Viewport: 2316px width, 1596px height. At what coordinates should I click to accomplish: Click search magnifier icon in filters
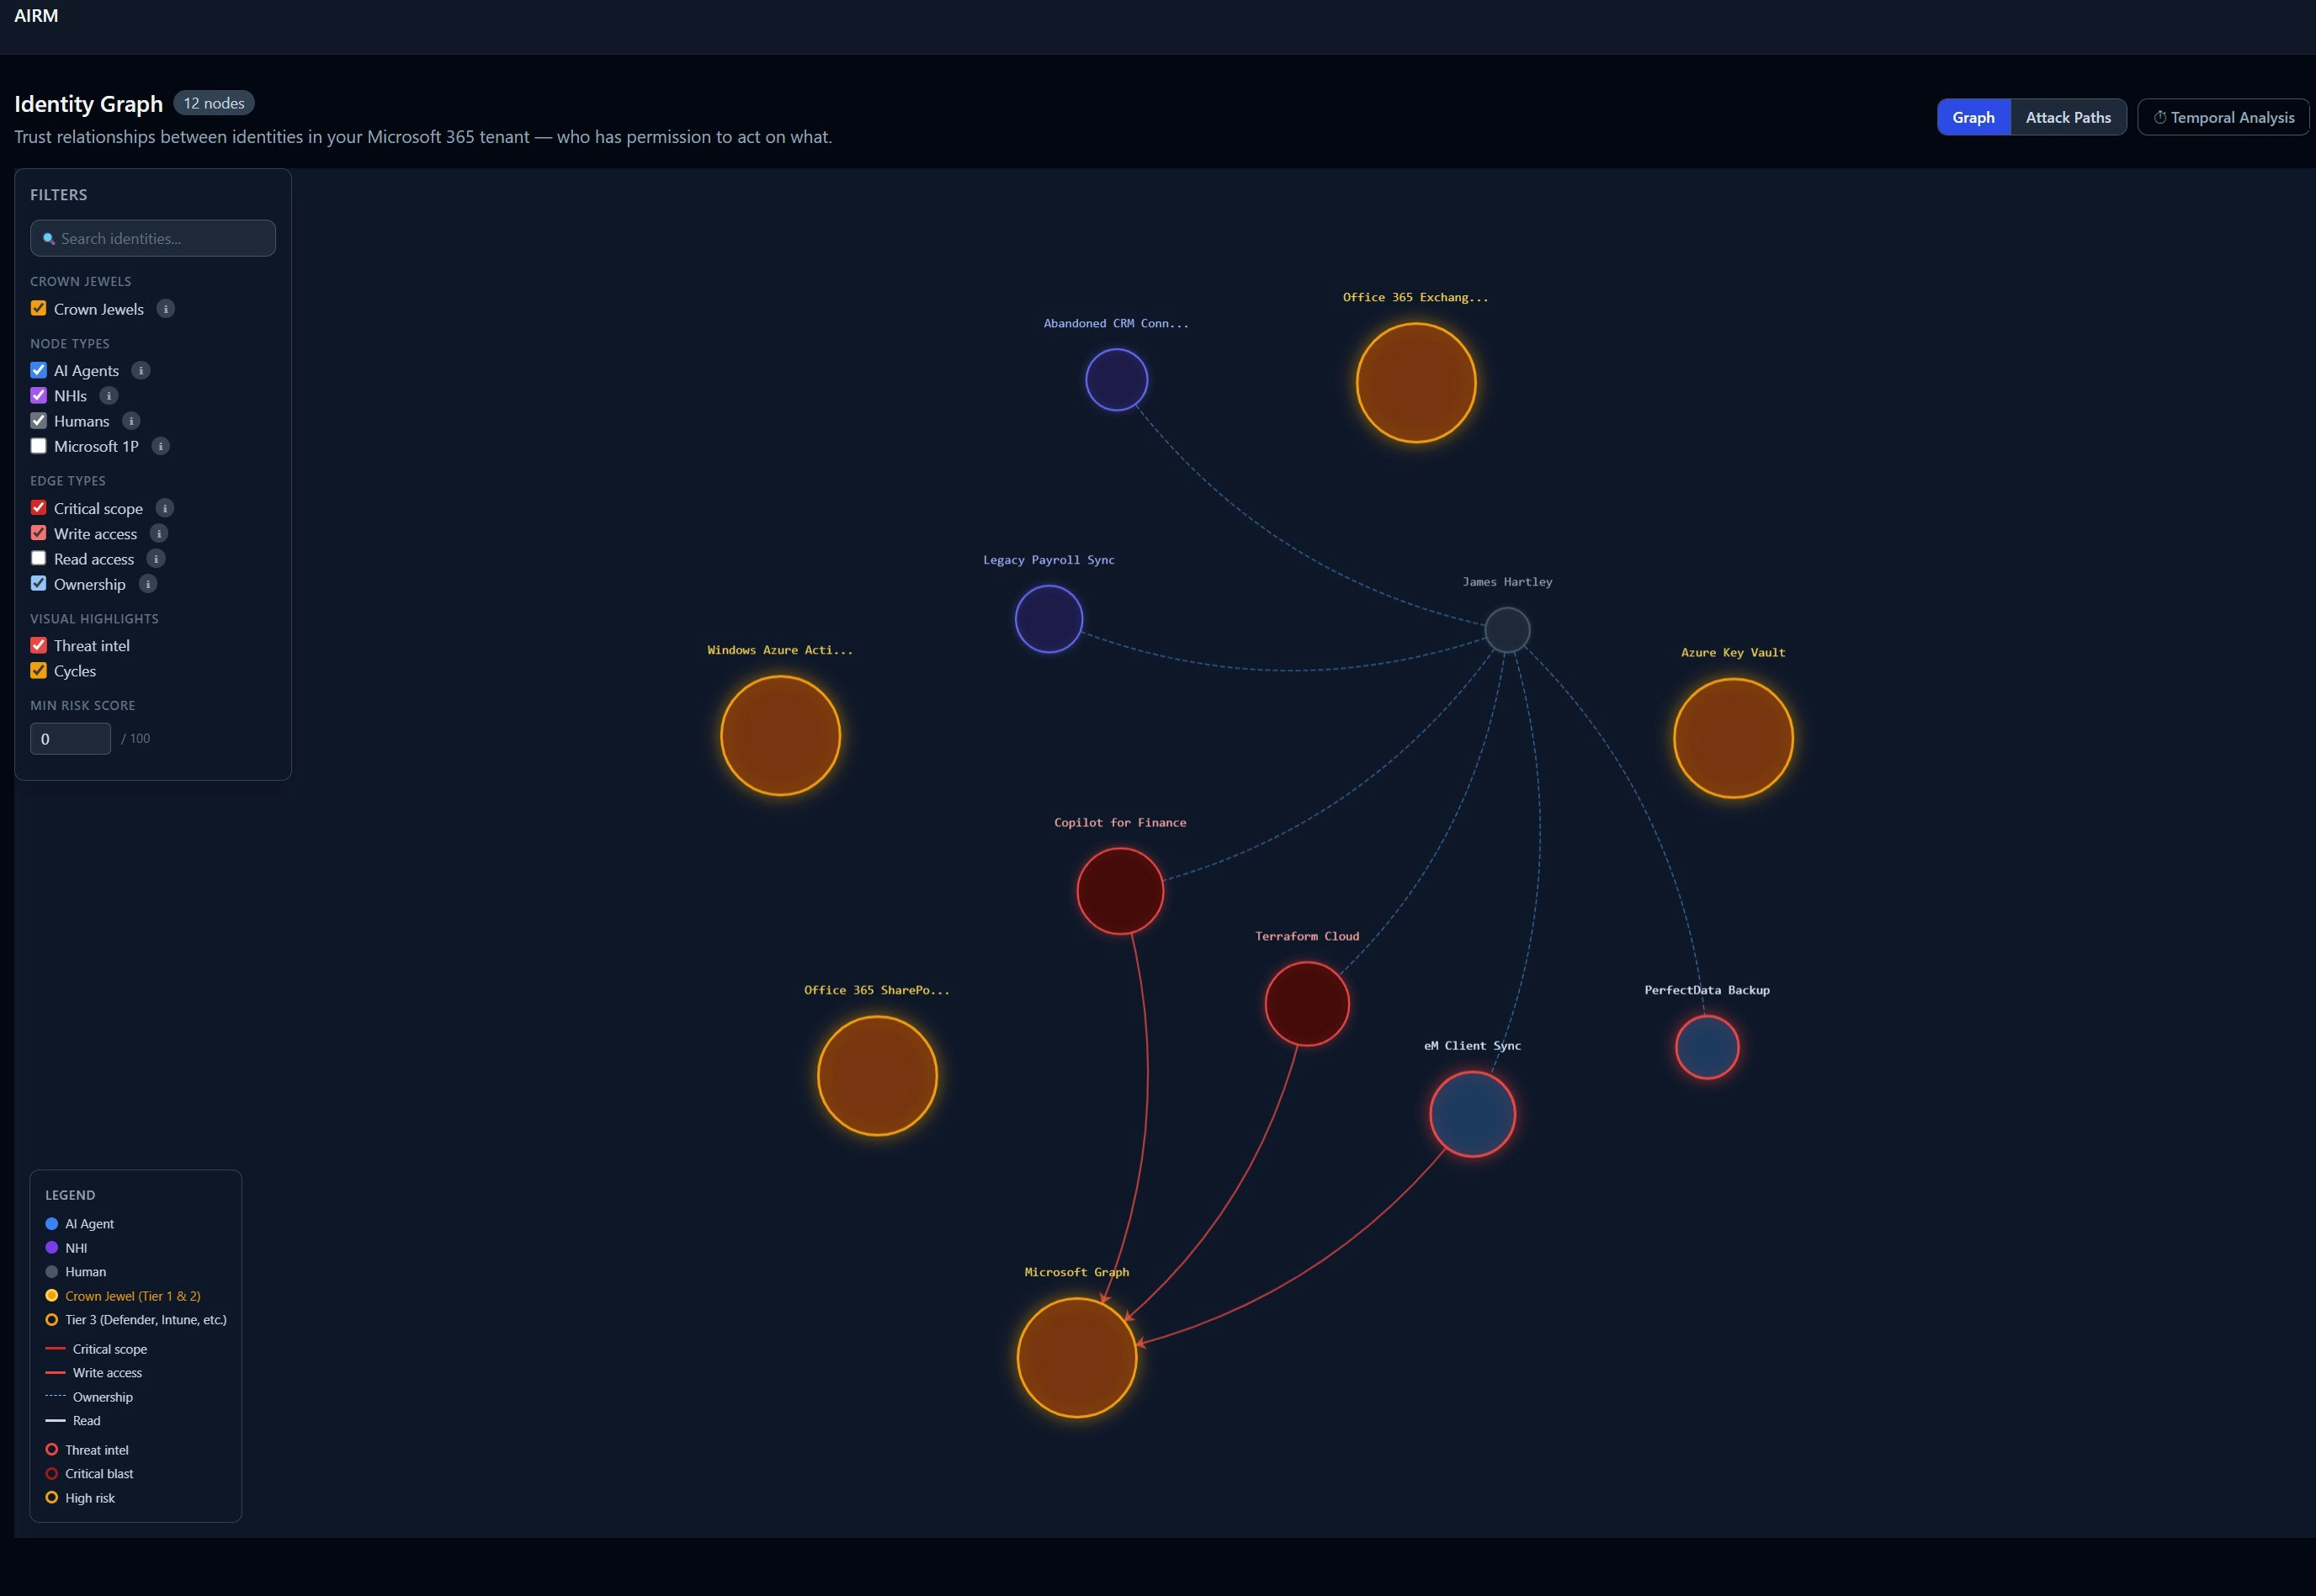click(x=48, y=239)
